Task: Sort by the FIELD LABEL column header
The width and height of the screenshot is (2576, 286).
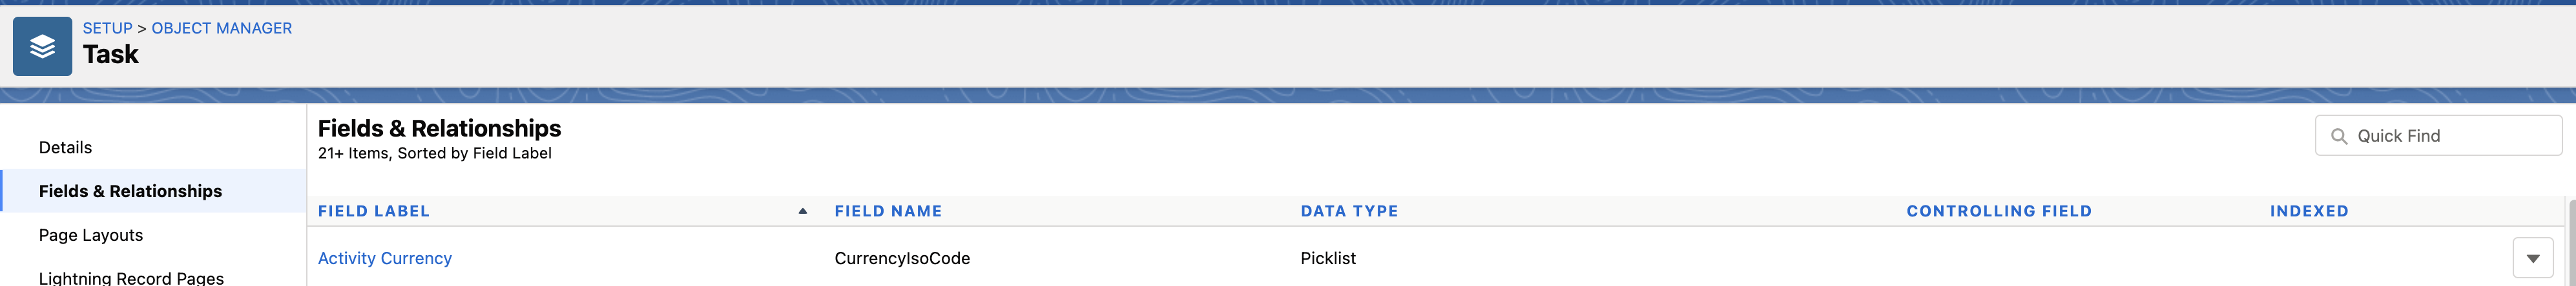Action: pyautogui.click(x=373, y=211)
